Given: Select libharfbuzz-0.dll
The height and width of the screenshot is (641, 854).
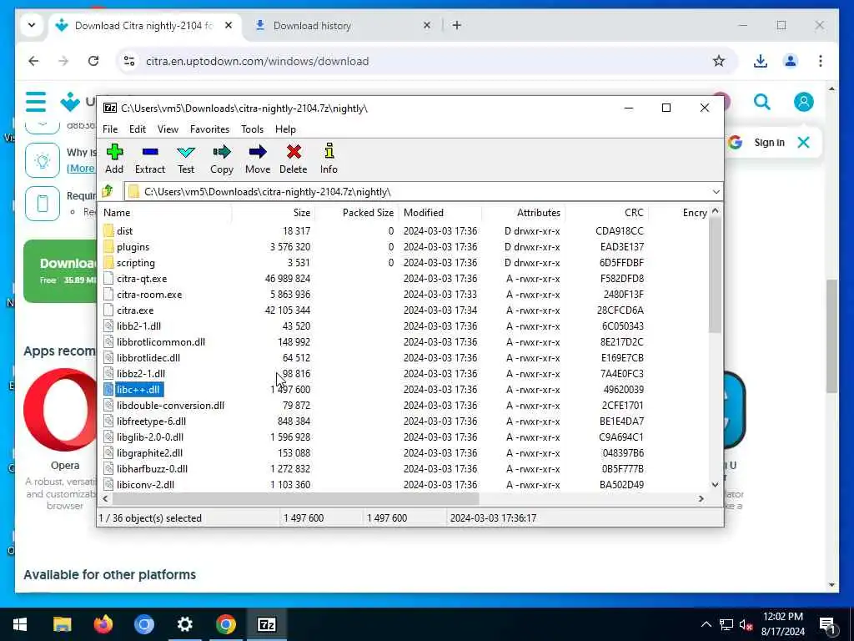Looking at the screenshot, I should [x=152, y=469].
